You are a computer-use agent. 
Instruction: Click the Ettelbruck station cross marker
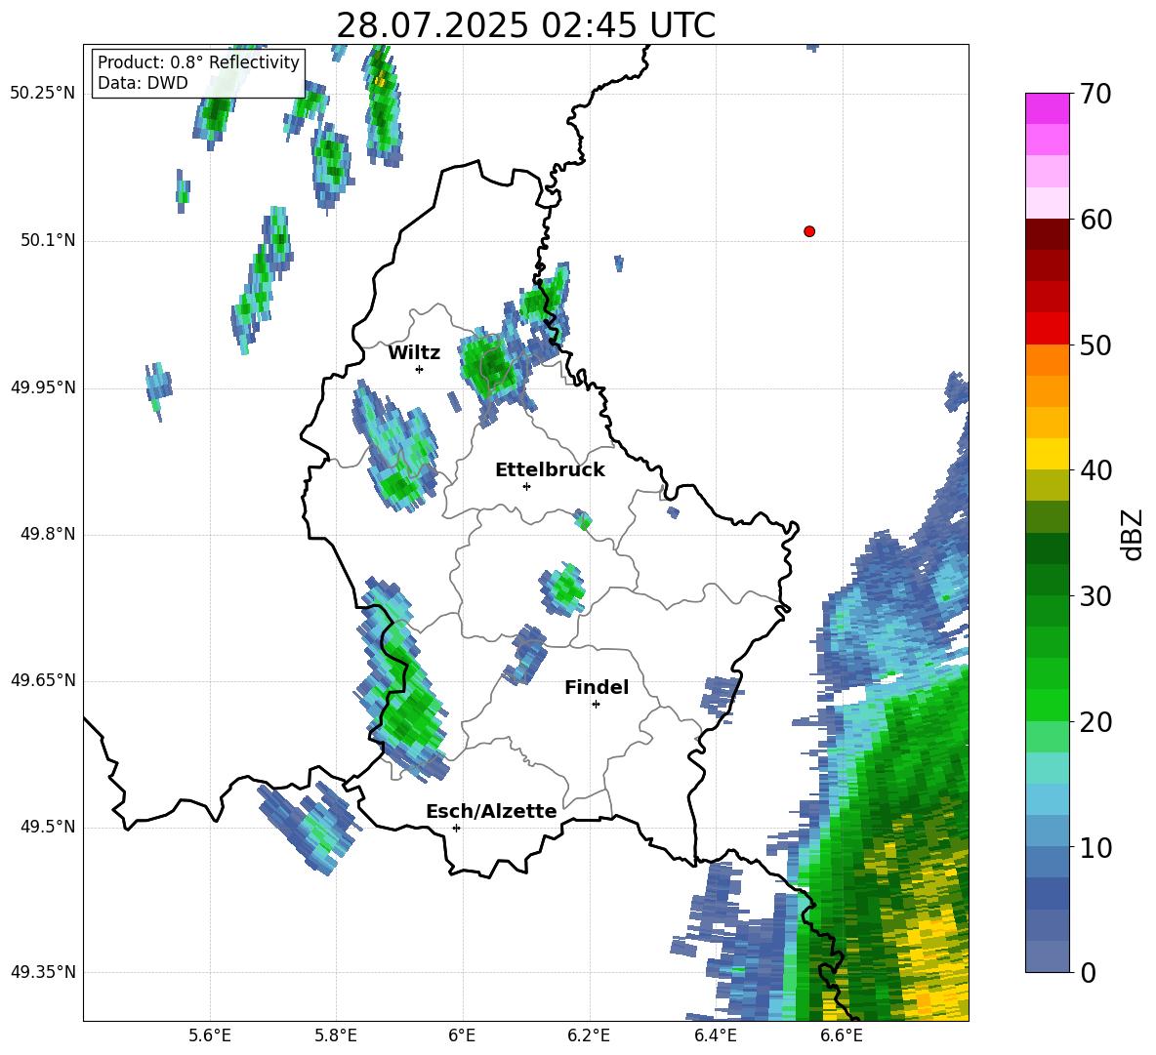(526, 486)
